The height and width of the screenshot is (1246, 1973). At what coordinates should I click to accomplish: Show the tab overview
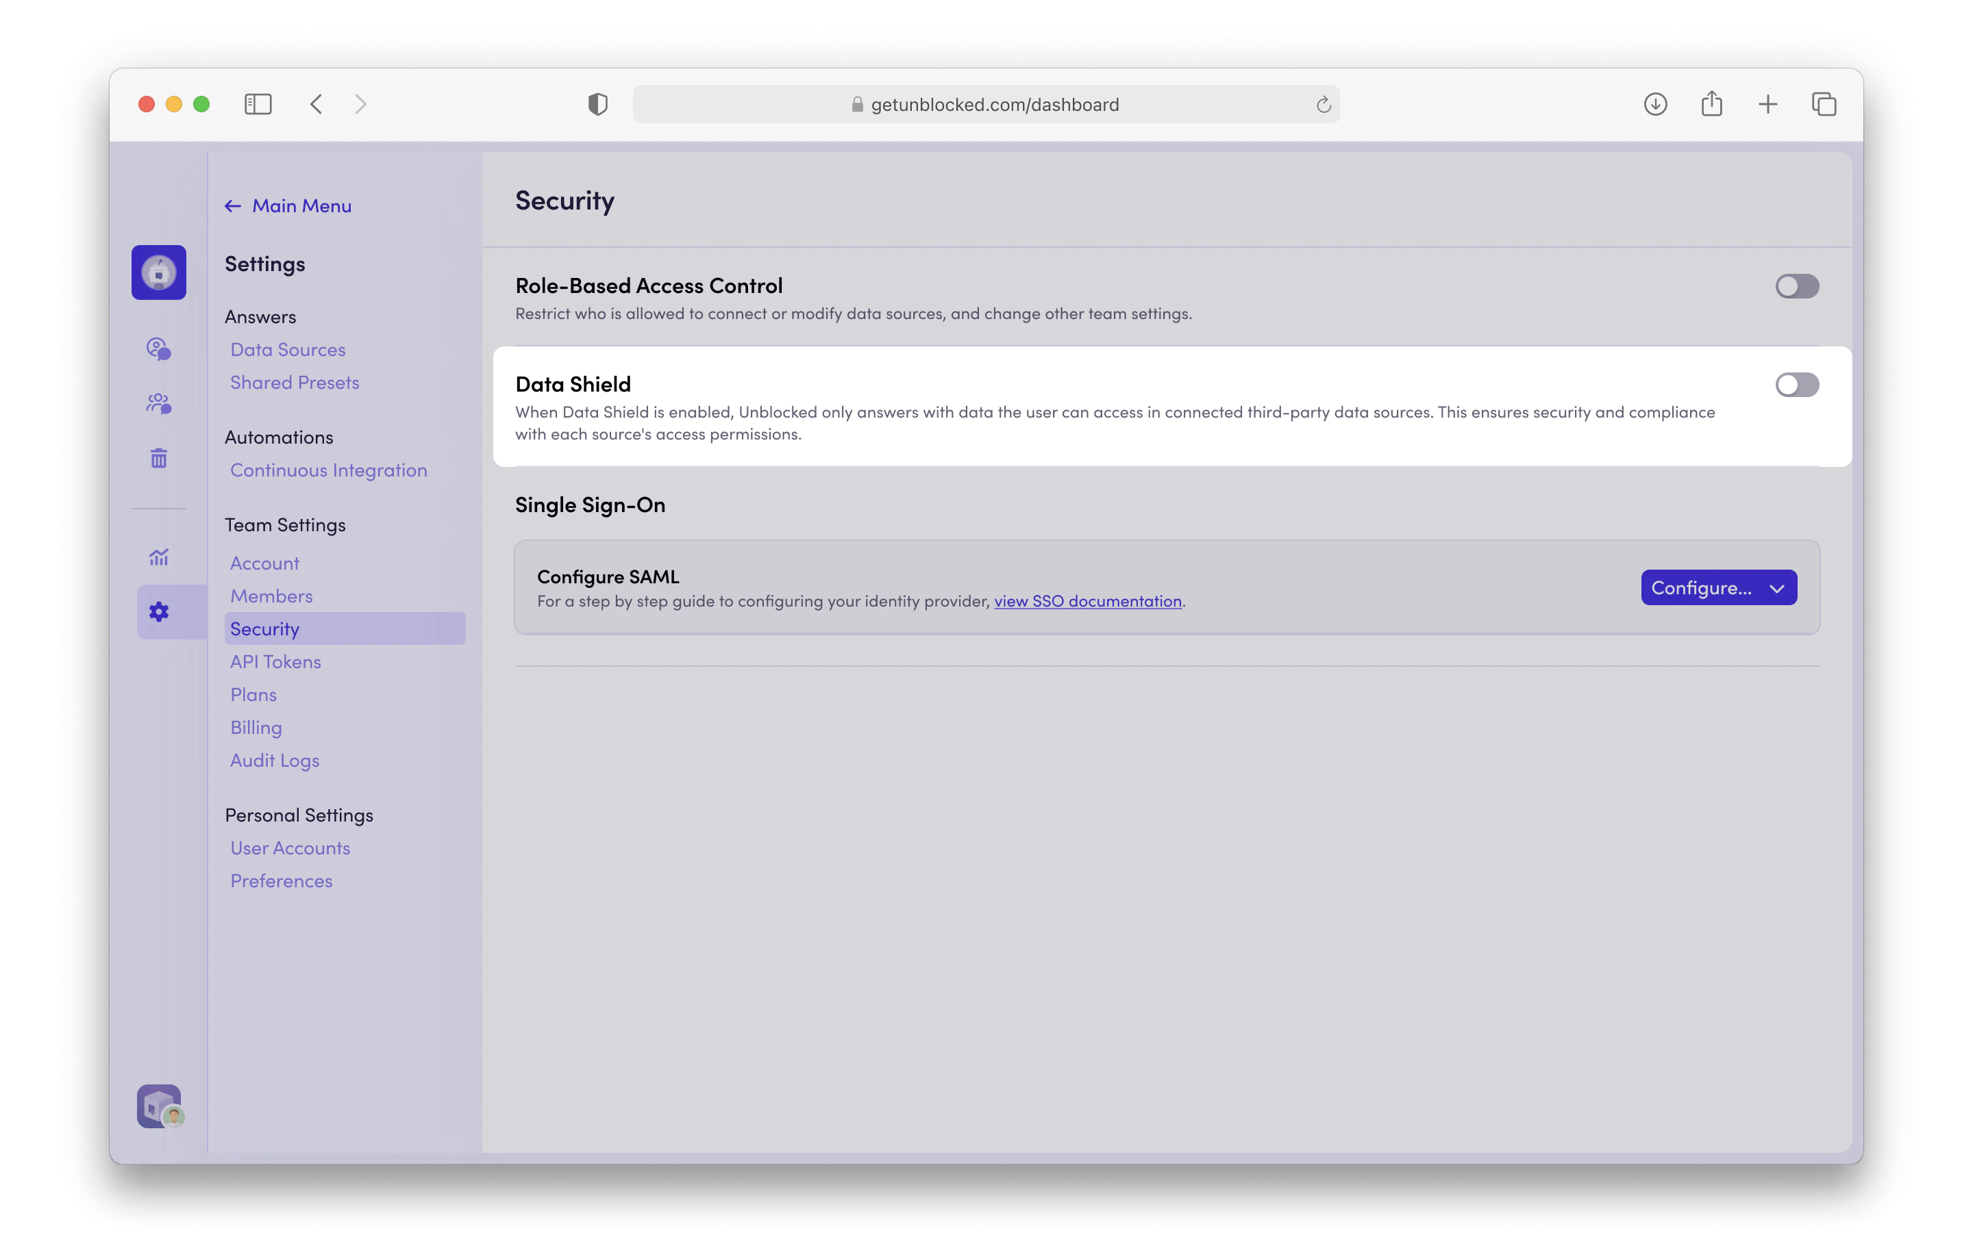[x=1824, y=104]
